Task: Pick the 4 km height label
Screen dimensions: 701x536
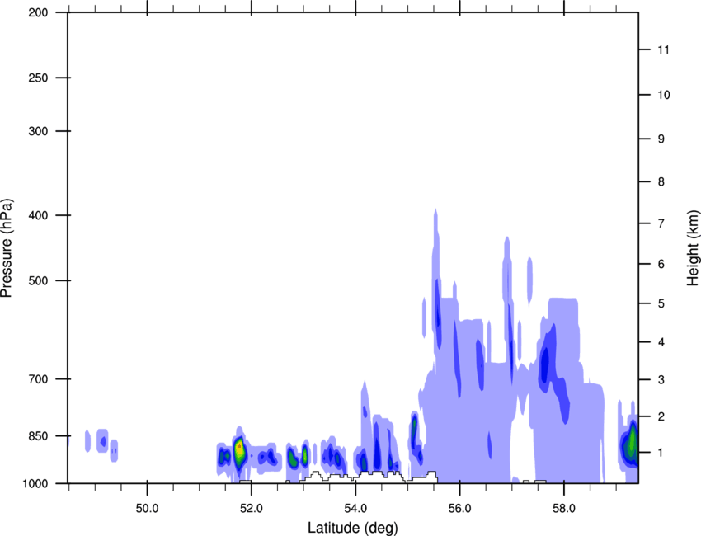Action: [661, 342]
